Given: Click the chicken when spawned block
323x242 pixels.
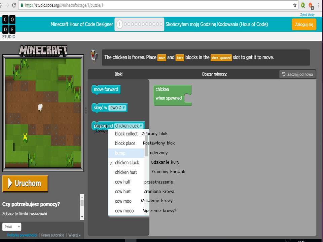Looking at the screenshot, I should tap(172, 95).
